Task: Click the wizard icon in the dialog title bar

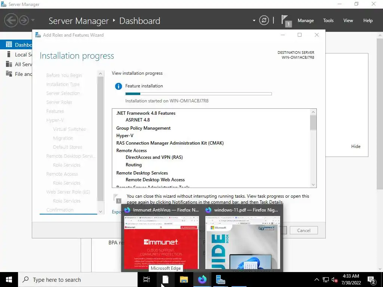Action: click(38, 35)
